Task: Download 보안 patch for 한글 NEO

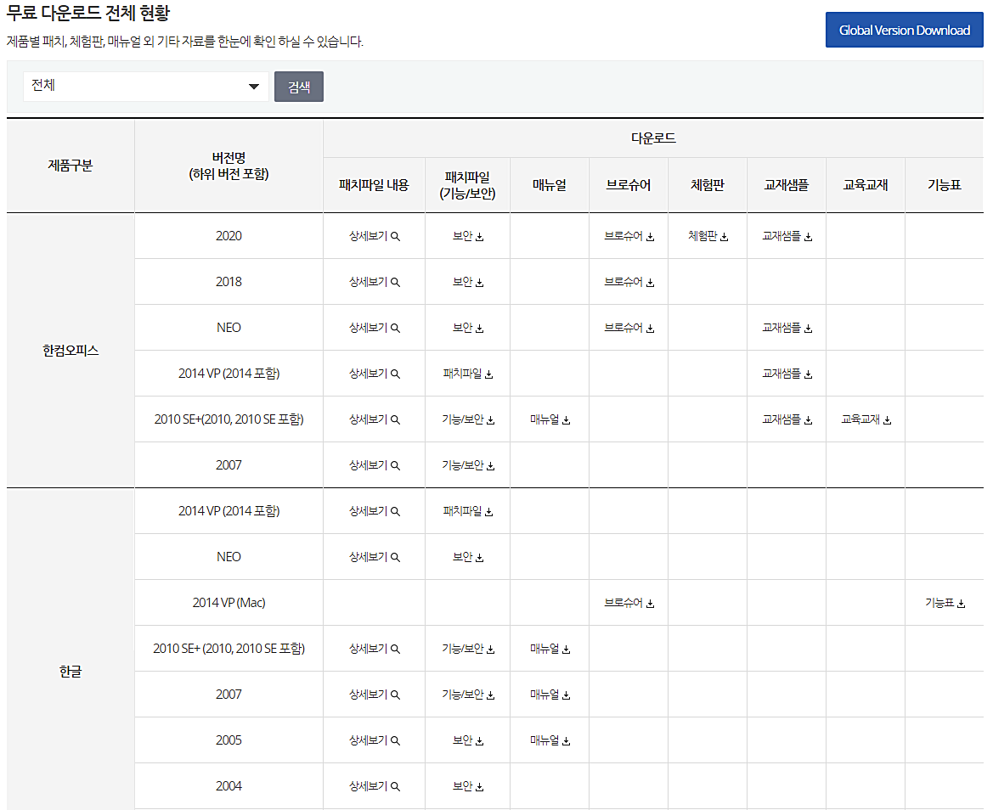Action: click(x=468, y=557)
